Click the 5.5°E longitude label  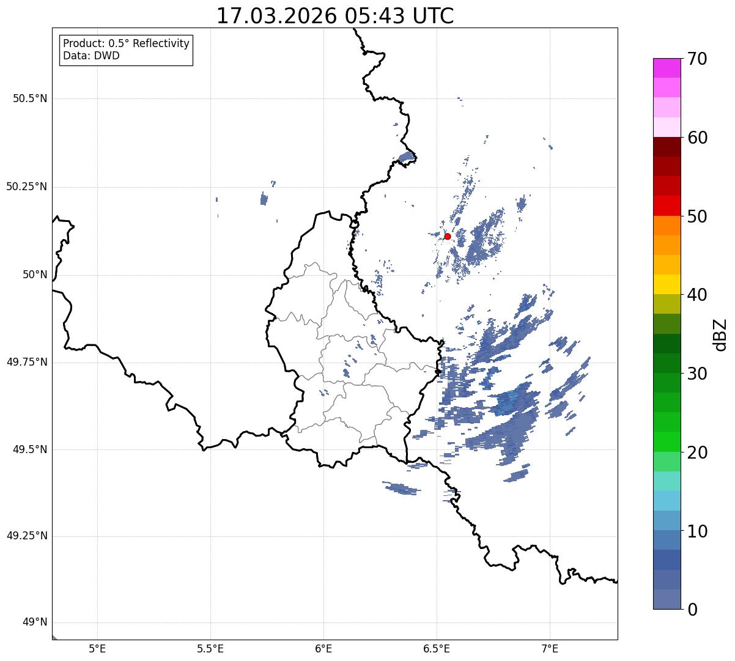pyautogui.click(x=210, y=648)
